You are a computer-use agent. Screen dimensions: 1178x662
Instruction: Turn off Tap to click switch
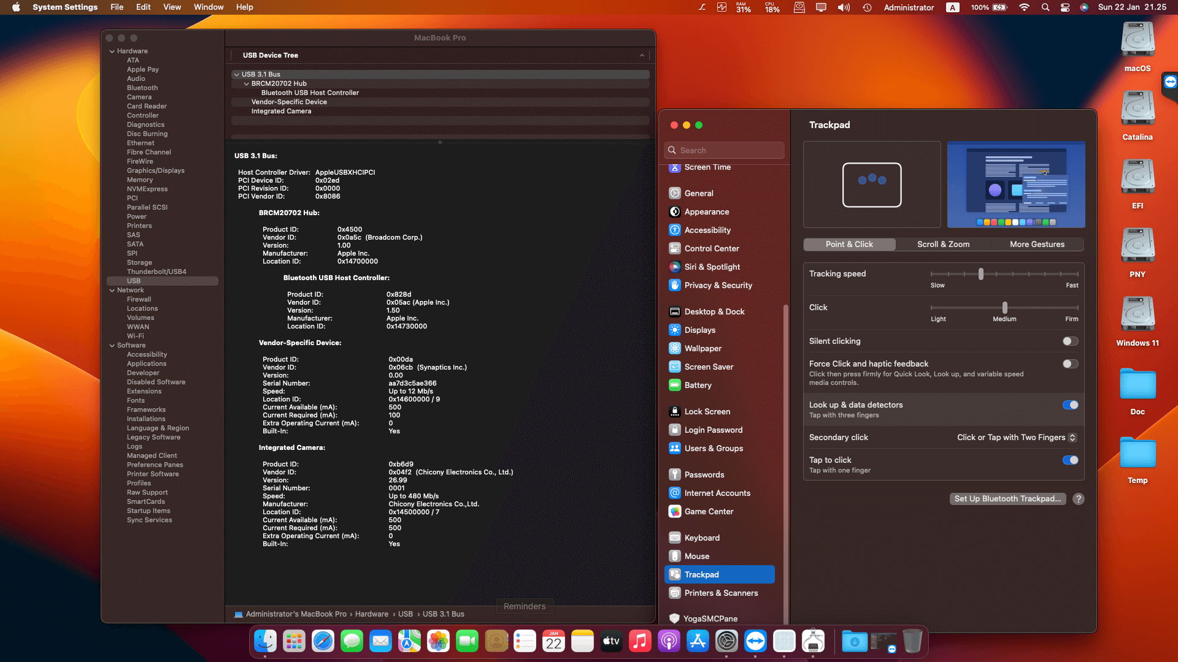pyautogui.click(x=1071, y=460)
